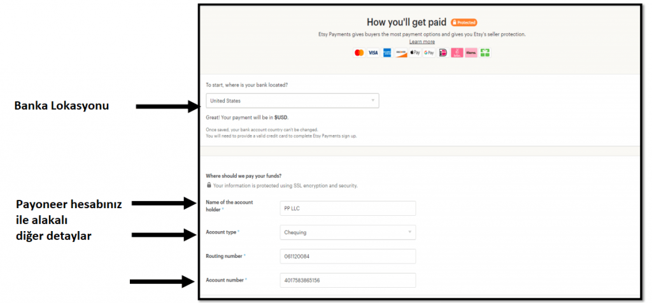The width and height of the screenshot is (652, 303).
Task: Click the Google Pay icon
Action: tap(429, 53)
